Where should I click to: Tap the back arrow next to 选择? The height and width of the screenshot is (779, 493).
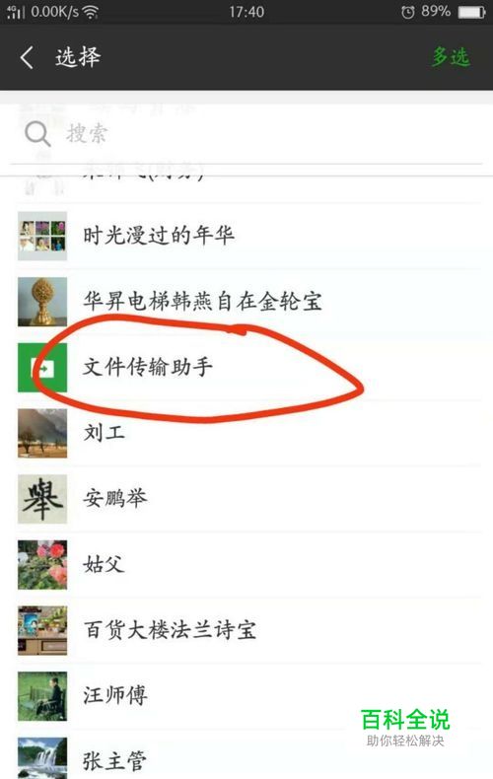27,57
